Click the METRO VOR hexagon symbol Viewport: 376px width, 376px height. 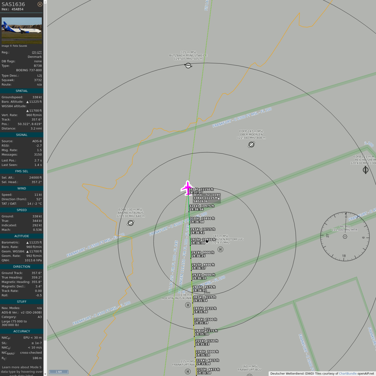click(345, 237)
